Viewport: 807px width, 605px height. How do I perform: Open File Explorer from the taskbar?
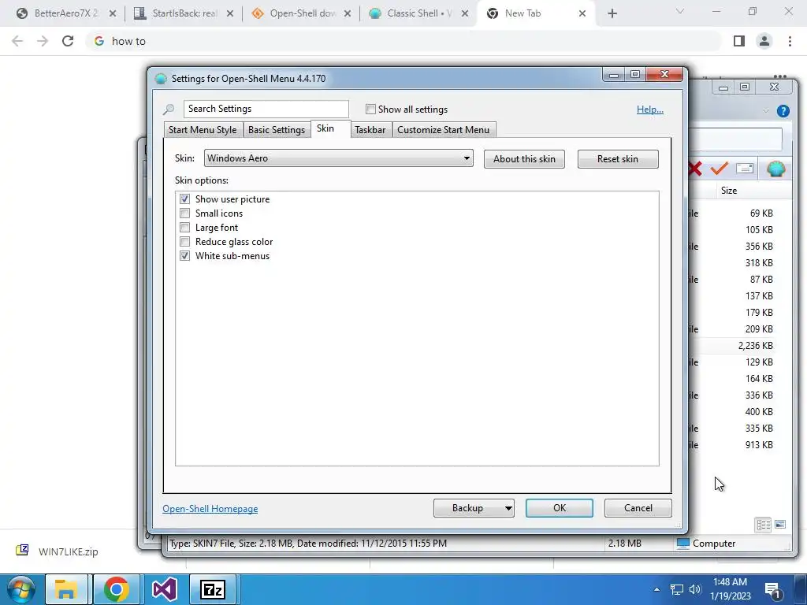click(x=68, y=589)
